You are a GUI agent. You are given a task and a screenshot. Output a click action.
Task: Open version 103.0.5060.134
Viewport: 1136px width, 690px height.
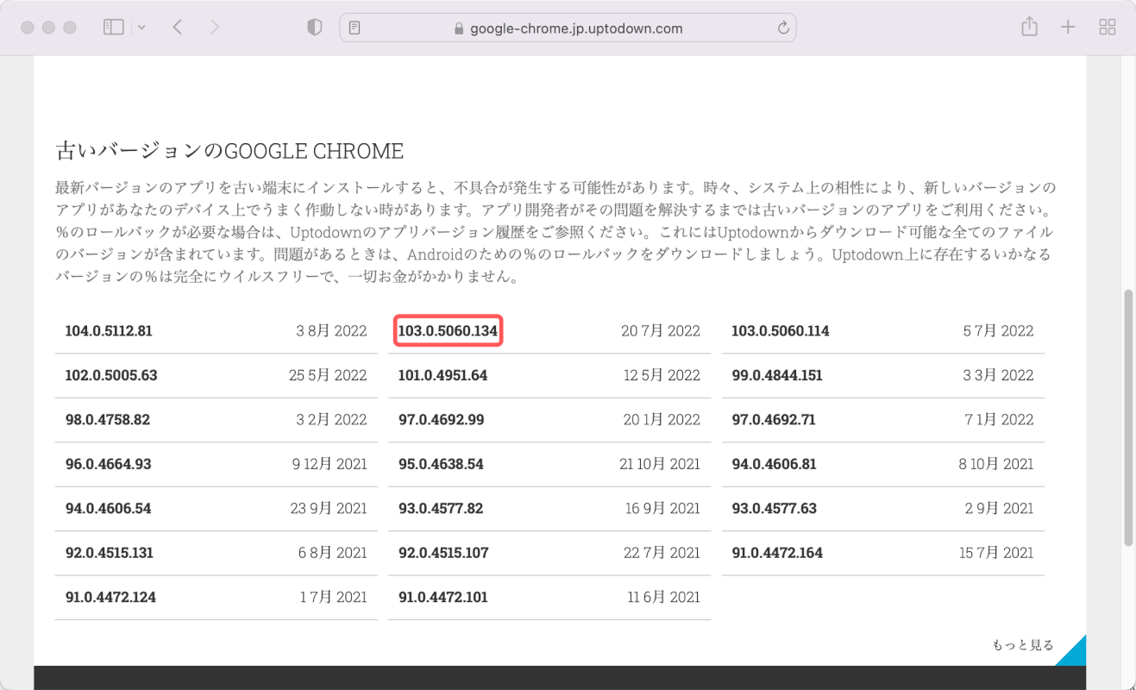tap(449, 331)
